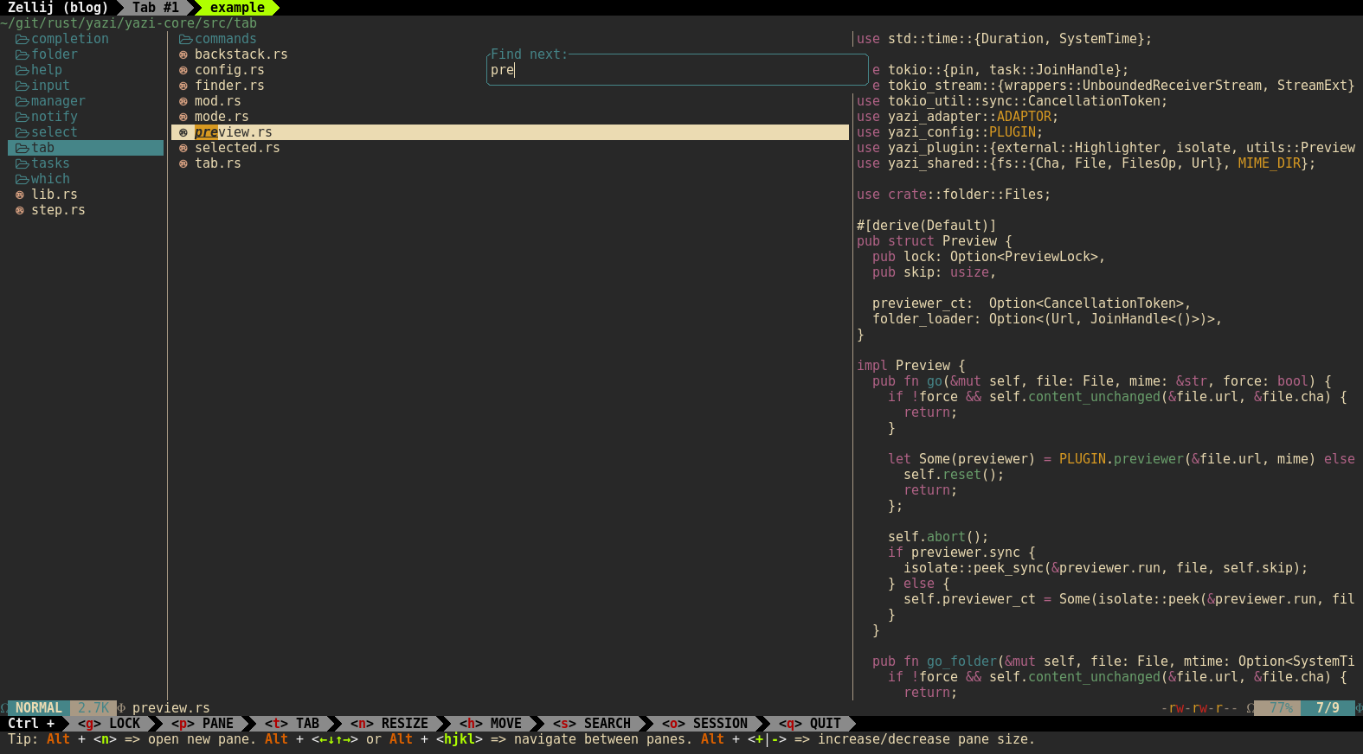Click the Rust icon beside finder.rs
The width and height of the screenshot is (1363, 754).
click(183, 86)
